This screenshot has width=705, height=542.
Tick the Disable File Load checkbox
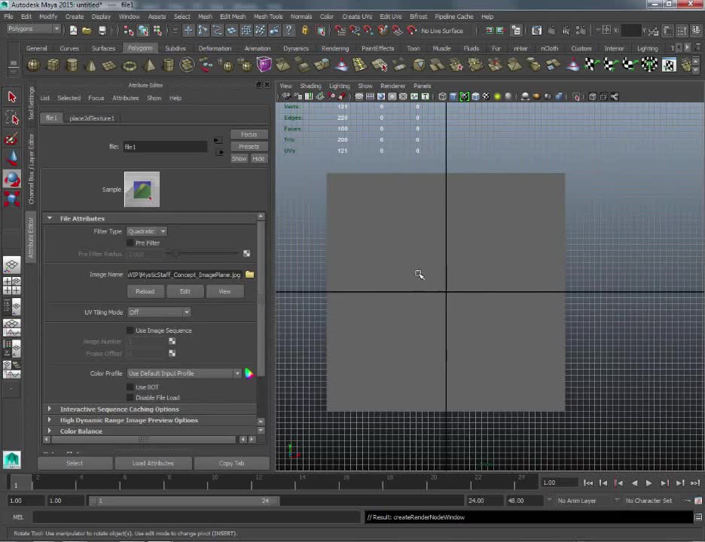point(130,397)
